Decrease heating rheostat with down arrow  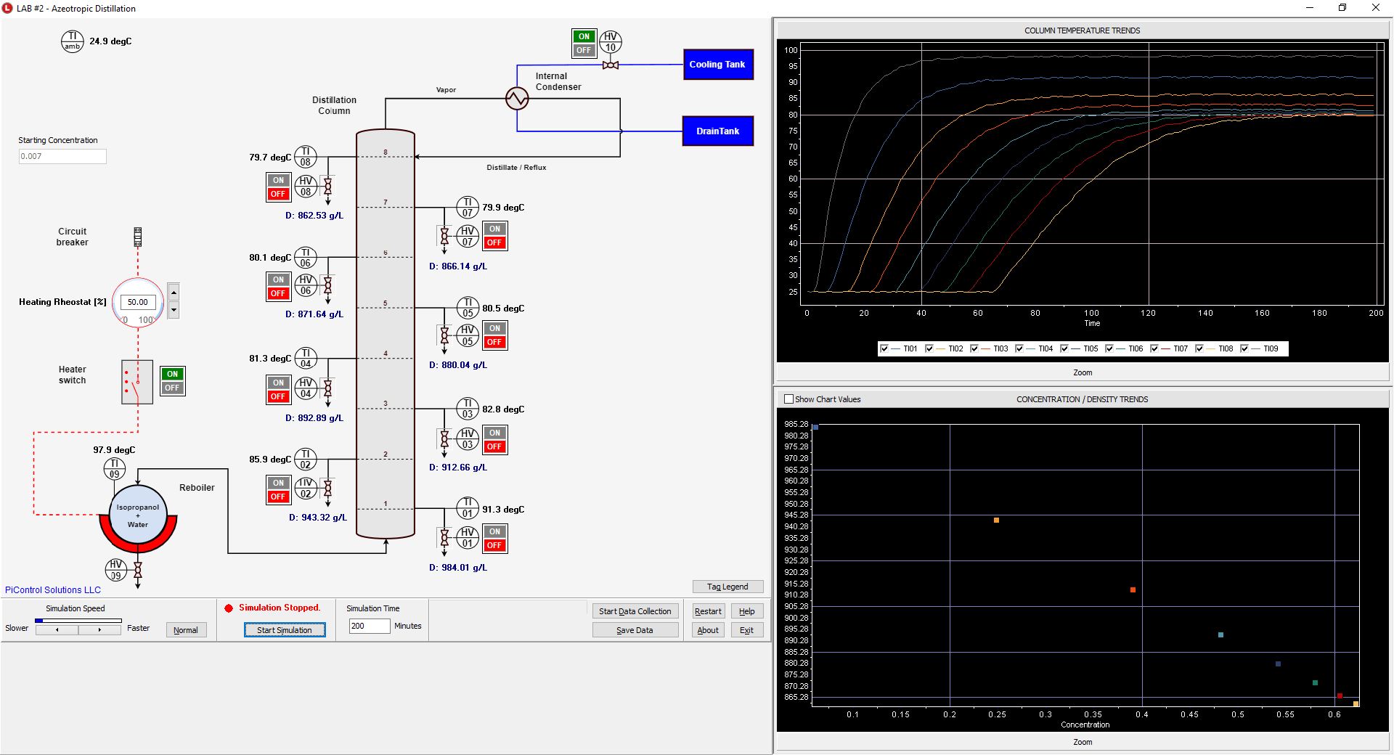(174, 310)
